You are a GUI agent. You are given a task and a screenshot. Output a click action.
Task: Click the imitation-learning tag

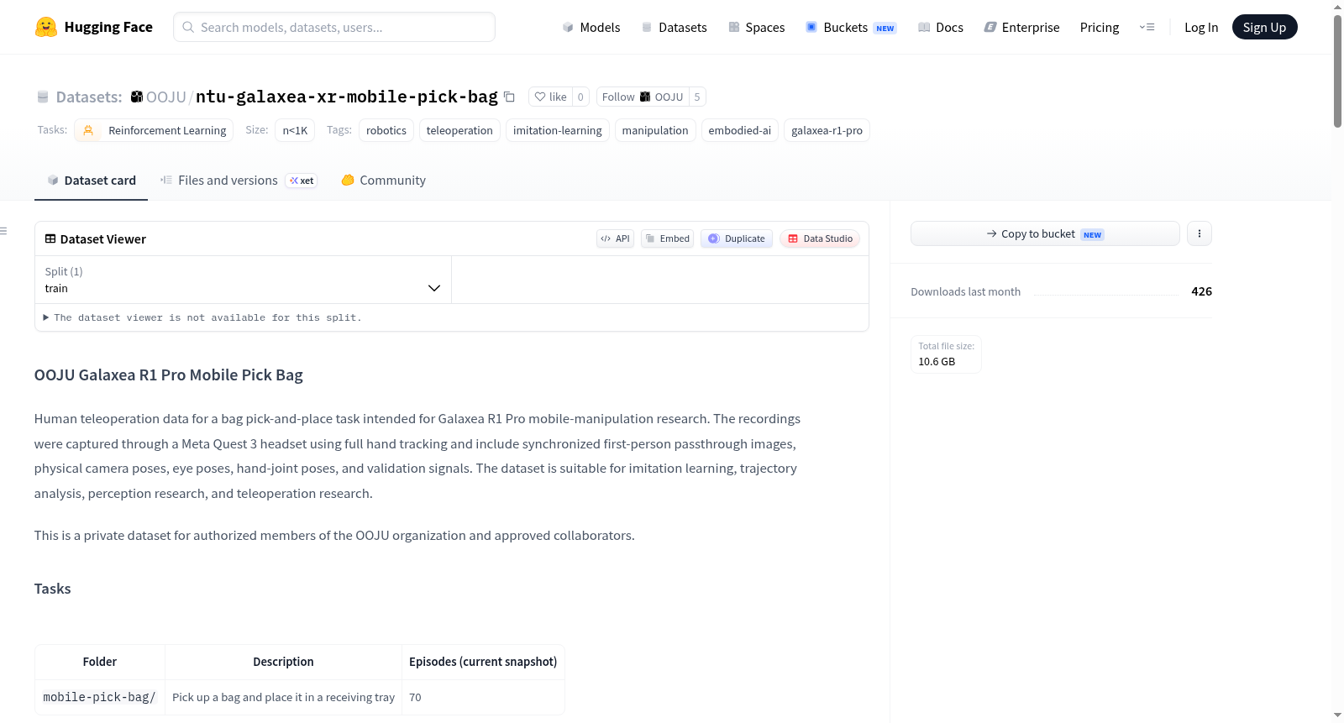click(x=558, y=130)
